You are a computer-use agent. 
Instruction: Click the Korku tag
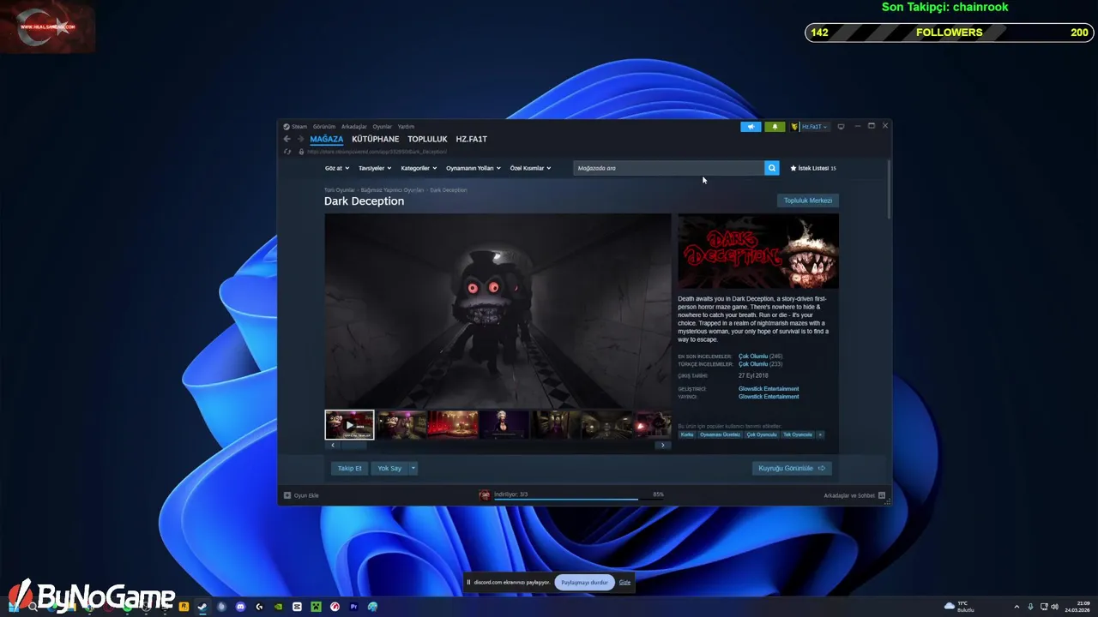coord(687,434)
